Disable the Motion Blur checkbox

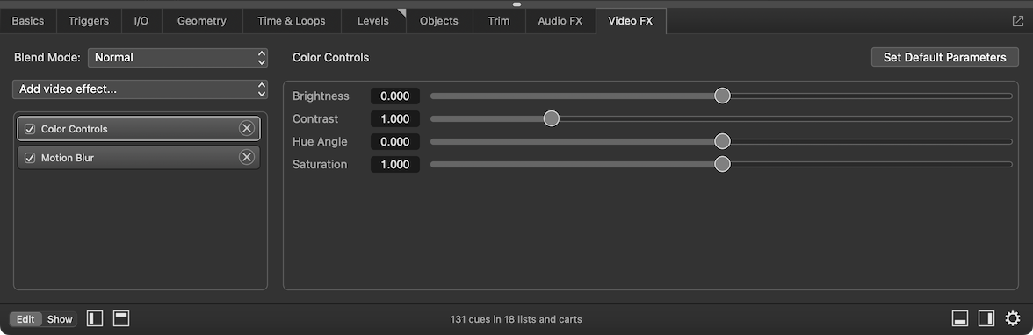(30, 158)
